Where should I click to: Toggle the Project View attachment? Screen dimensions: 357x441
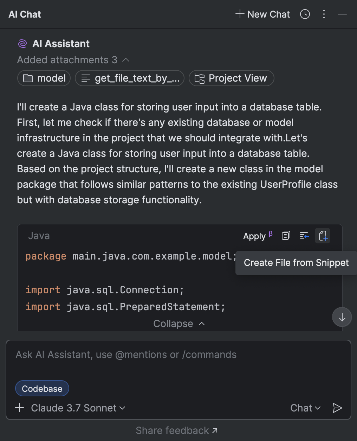pyautogui.click(x=231, y=78)
